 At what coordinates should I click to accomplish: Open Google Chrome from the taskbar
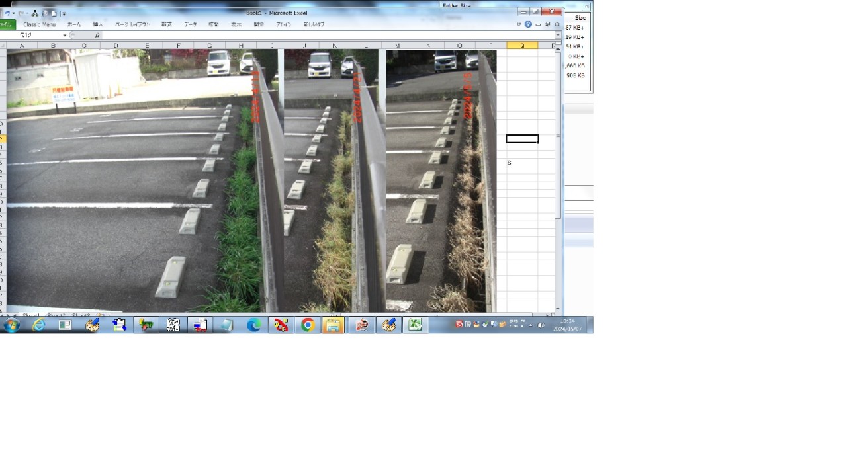click(307, 325)
